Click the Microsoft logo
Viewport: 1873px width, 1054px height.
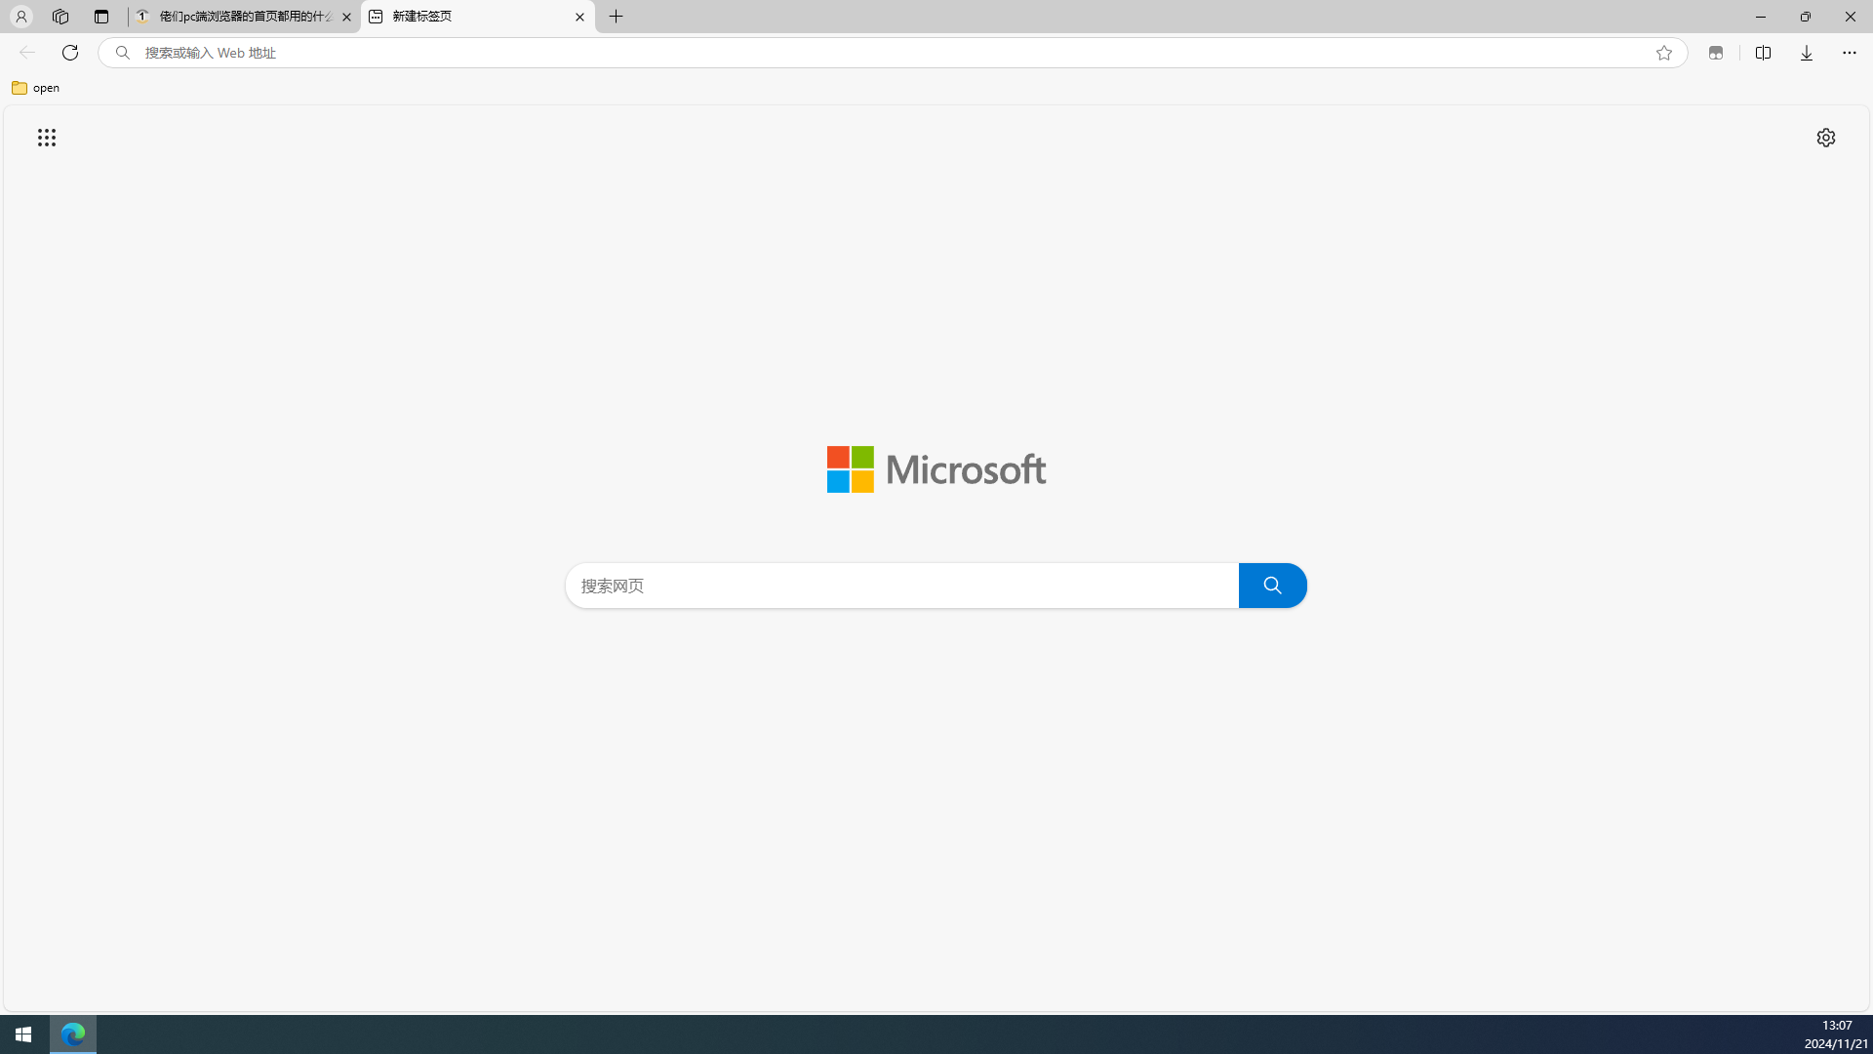(x=936, y=469)
